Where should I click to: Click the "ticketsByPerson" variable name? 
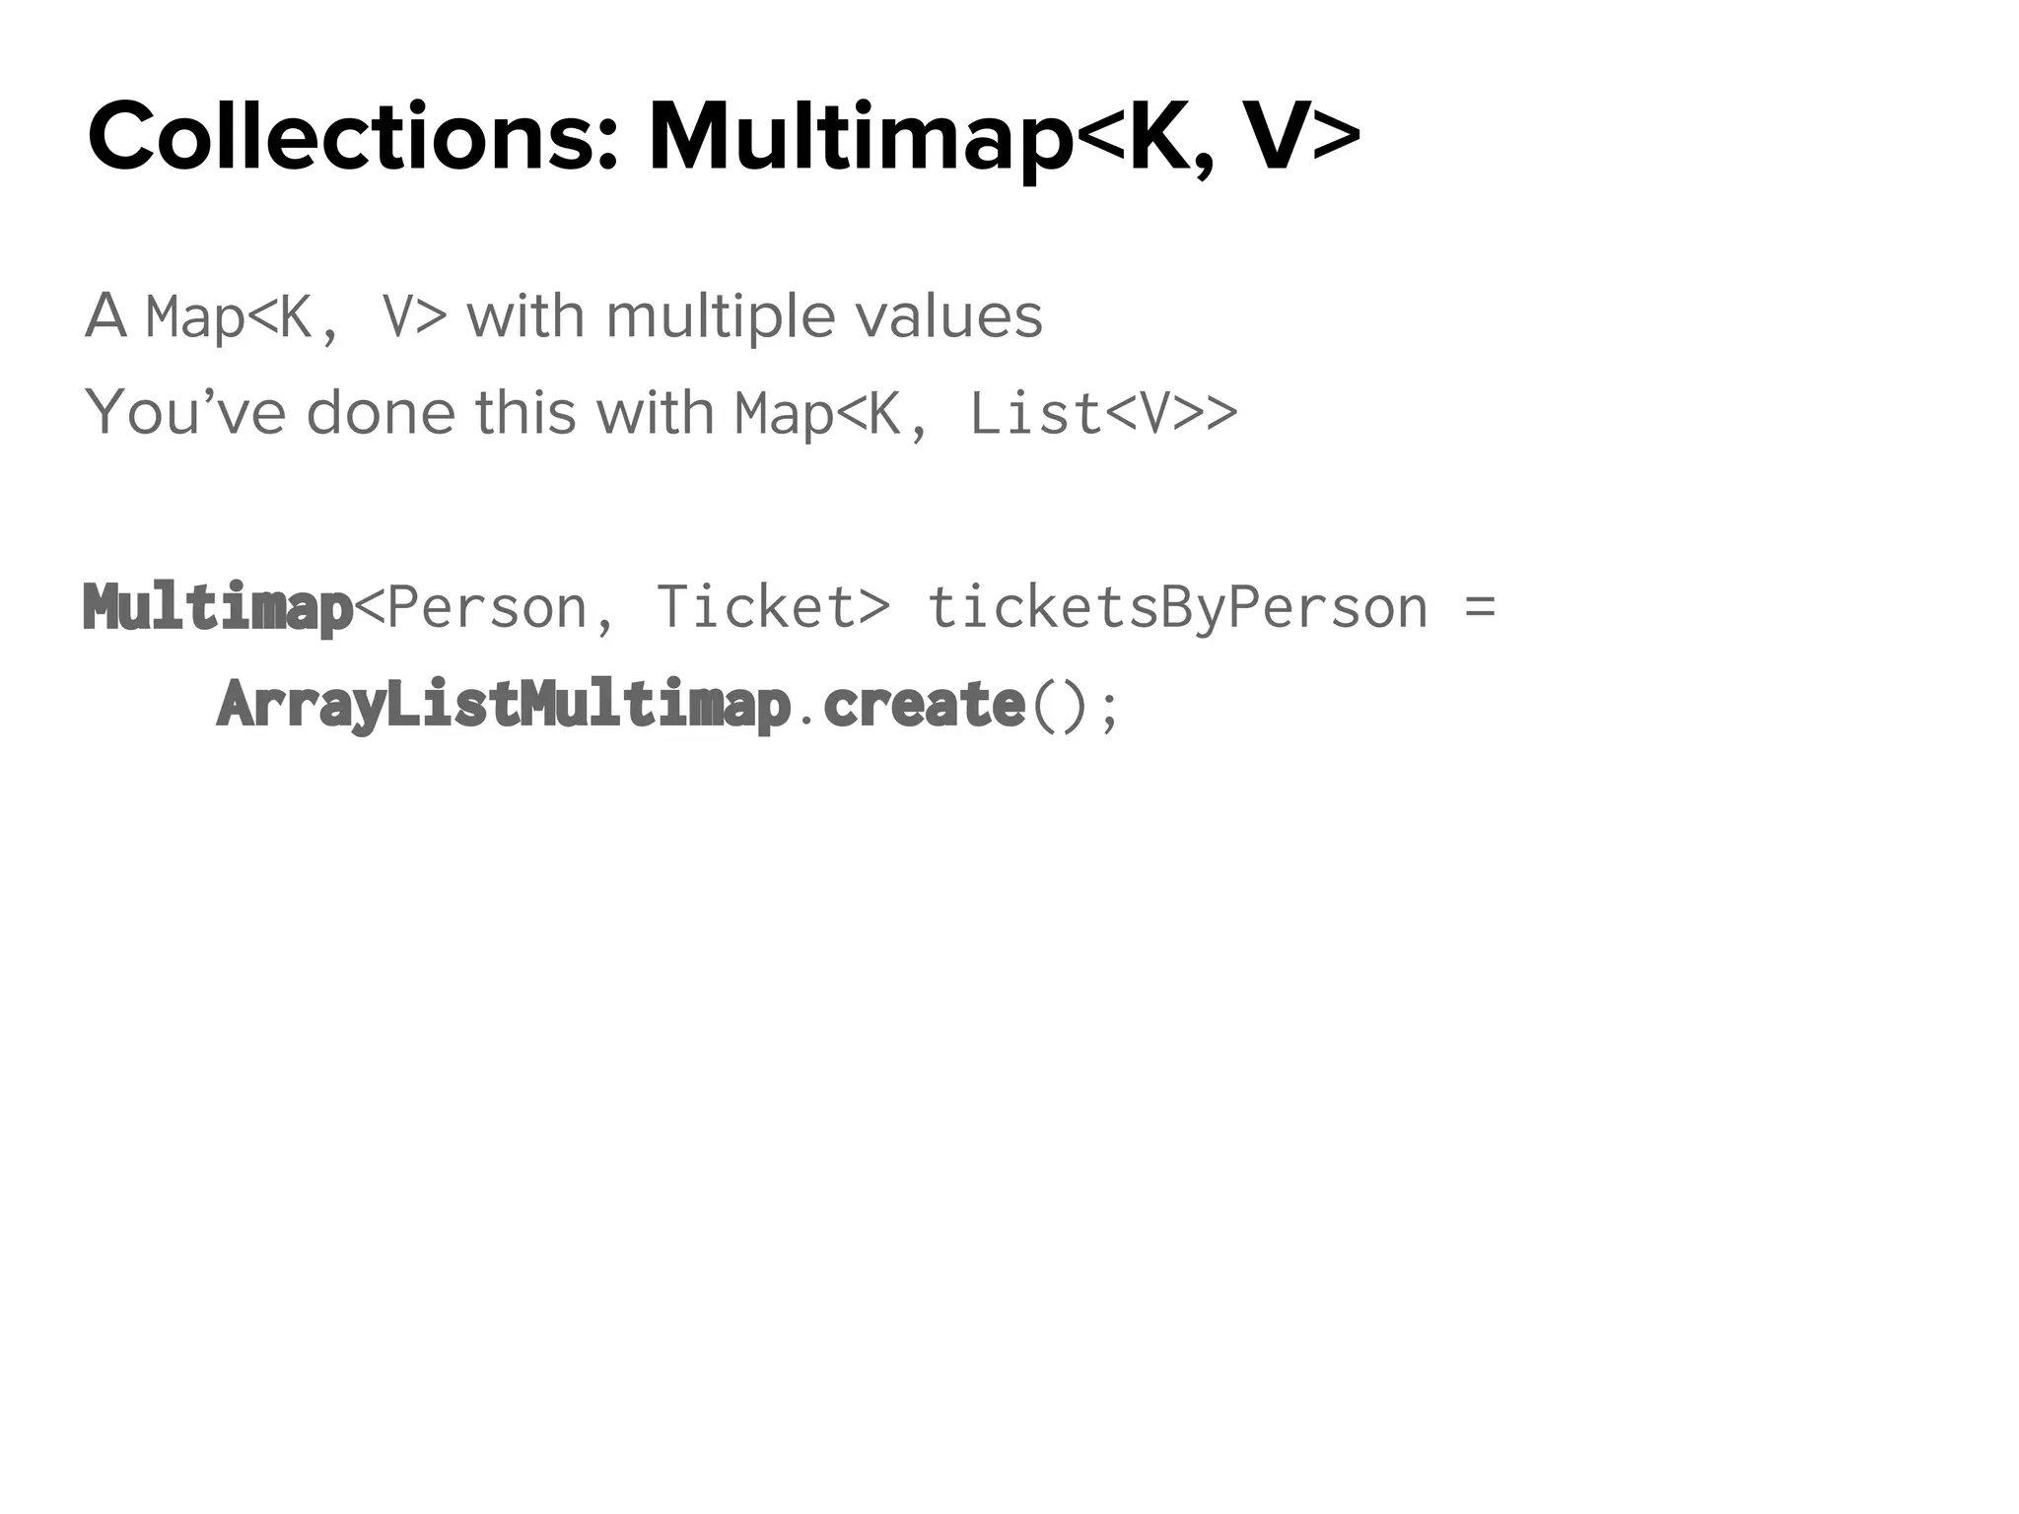pyautogui.click(x=1177, y=607)
